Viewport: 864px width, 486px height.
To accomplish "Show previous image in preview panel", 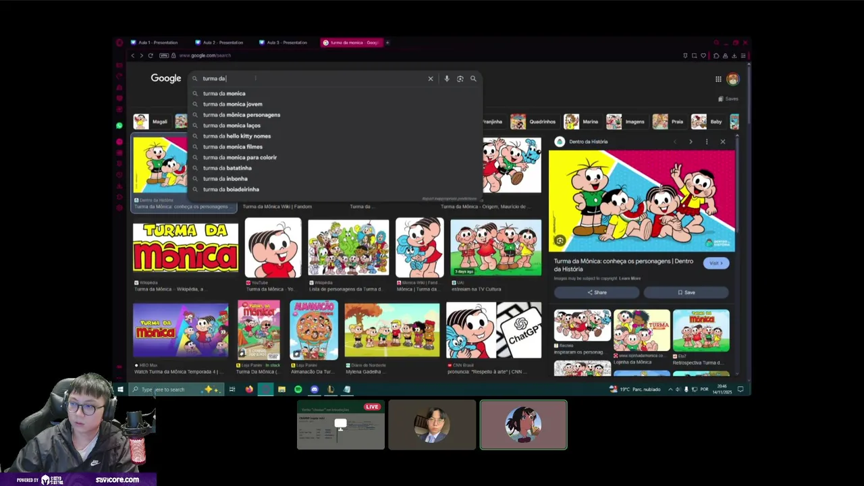I will tap(674, 142).
